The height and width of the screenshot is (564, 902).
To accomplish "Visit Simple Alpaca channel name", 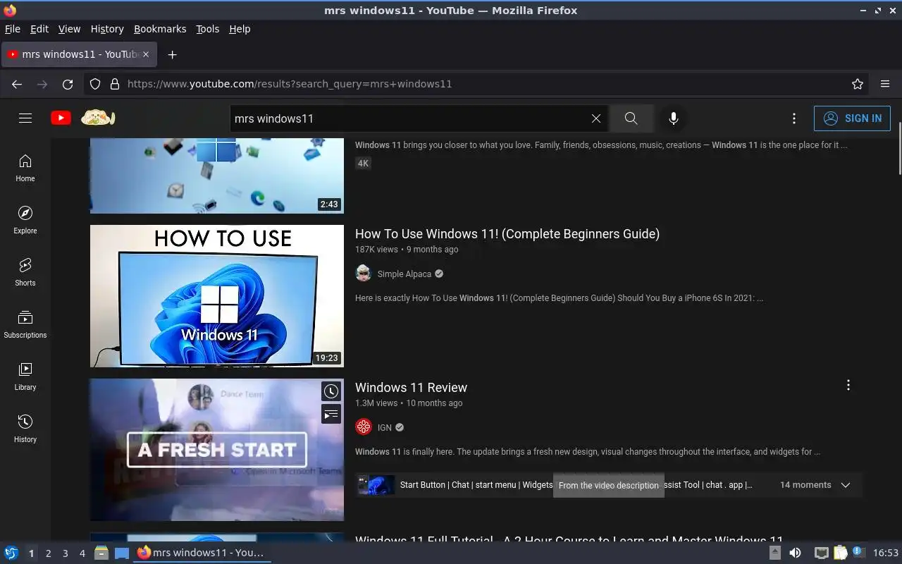I will click(x=404, y=274).
